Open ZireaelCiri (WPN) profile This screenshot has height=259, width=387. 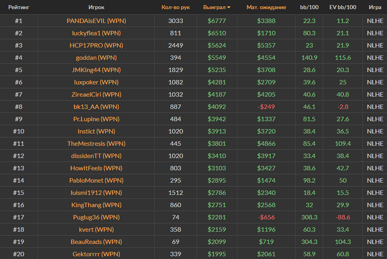pyautogui.click(x=96, y=94)
